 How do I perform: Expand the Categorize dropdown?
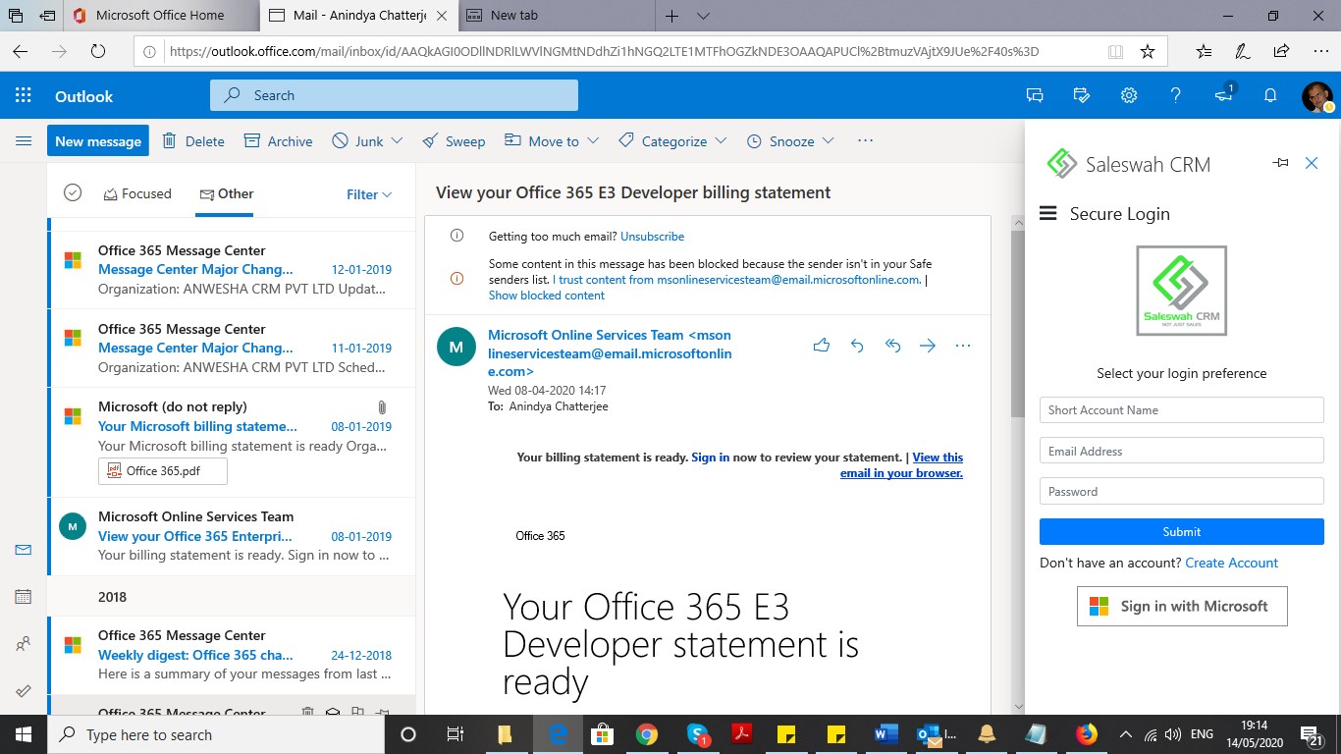(x=721, y=140)
